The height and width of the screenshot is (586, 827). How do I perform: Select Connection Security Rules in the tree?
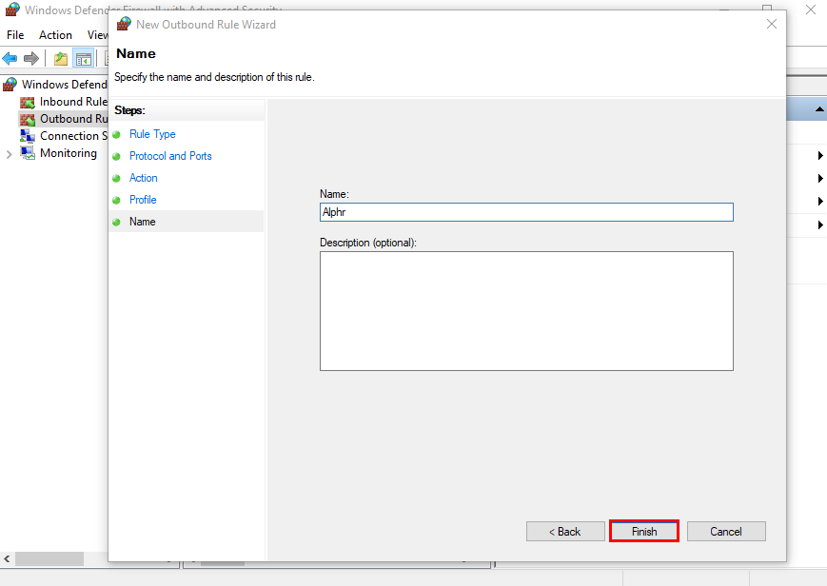pyautogui.click(x=73, y=135)
